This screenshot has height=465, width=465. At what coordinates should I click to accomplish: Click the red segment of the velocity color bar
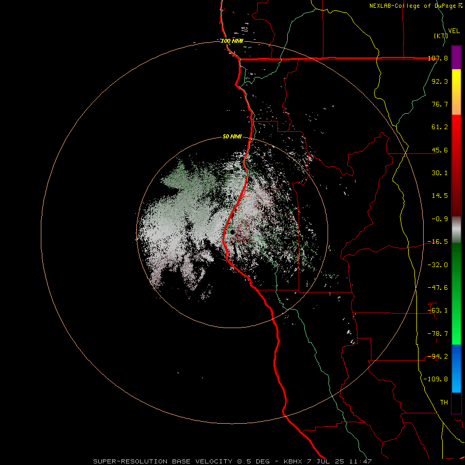click(456, 165)
